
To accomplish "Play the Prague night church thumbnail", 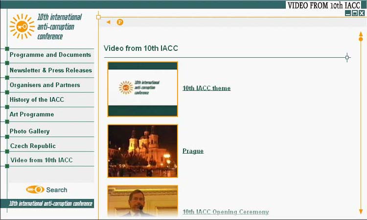I will coord(142,151).
